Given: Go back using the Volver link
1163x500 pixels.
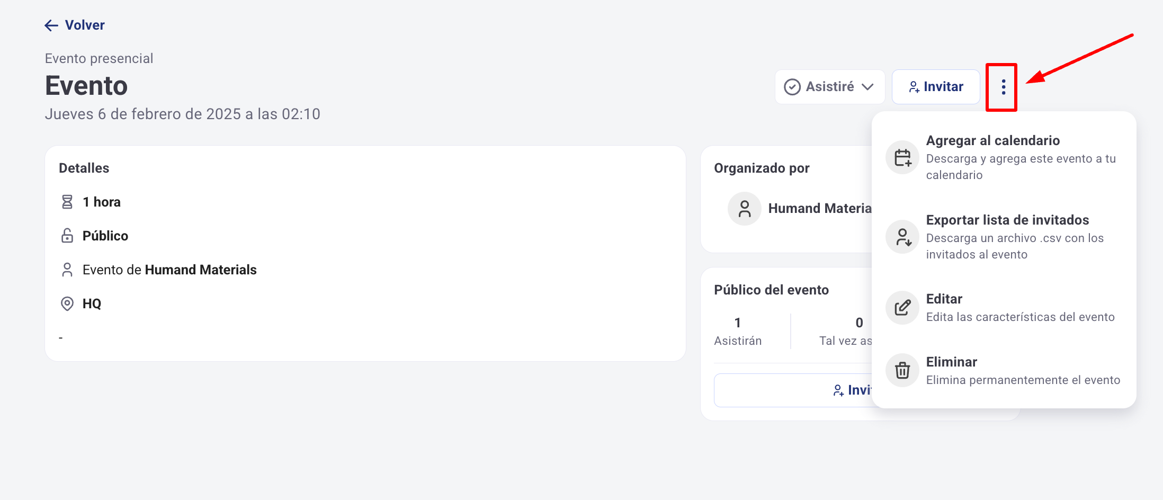Looking at the screenshot, I should point(85,25).
